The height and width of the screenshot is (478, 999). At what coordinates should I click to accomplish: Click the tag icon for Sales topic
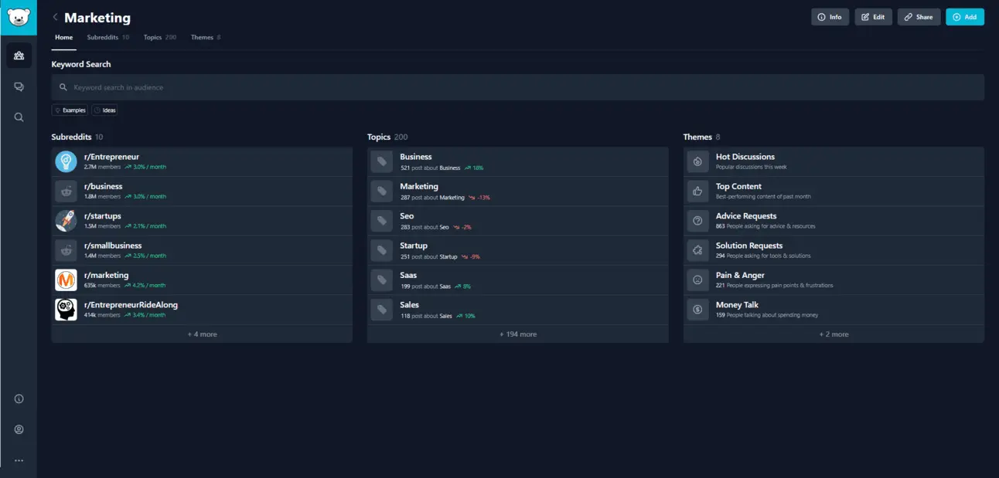coord(381,310)
